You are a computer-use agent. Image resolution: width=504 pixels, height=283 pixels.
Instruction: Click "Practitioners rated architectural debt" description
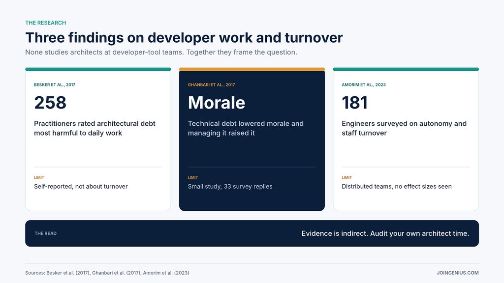pyautogui.click(x=95, y=128)
